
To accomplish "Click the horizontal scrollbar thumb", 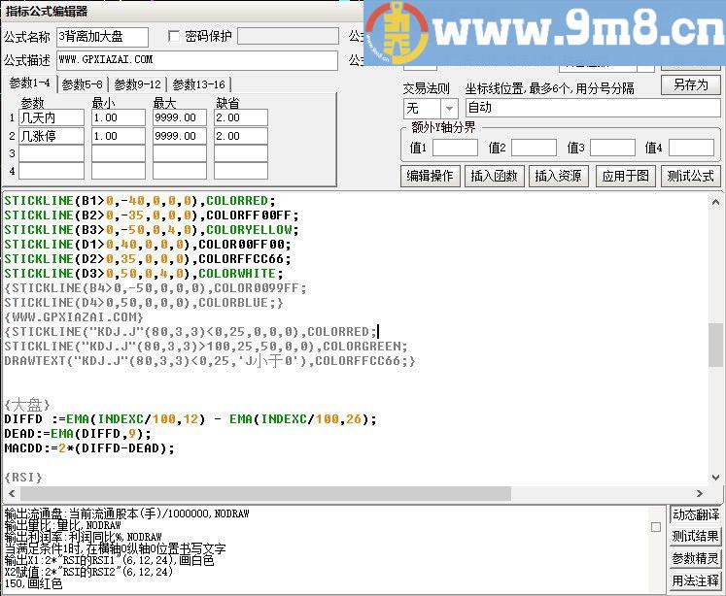I will pyautogui.click(x=265, y=493).
